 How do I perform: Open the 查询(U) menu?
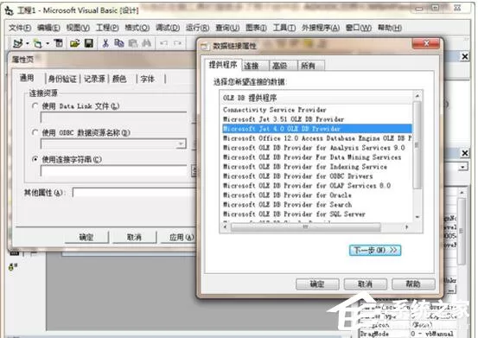click(227, 28)
